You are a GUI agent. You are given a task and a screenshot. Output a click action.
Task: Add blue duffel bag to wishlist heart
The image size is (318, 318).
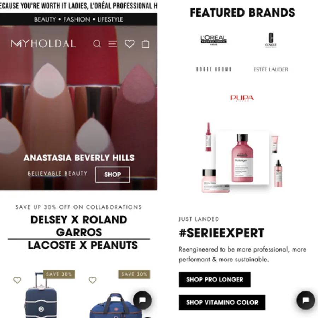click(x=93, y=280)
